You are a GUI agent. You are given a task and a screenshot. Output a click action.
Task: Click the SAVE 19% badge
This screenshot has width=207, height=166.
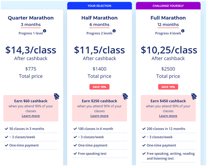[x=168, y=87]
